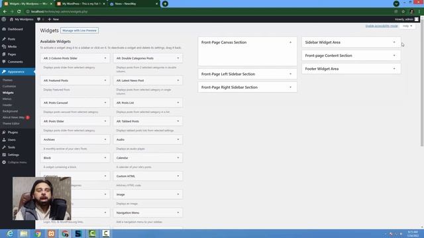This screenshot has width=424, height=238.
Task: Open the Chrome three-dot menu
Action: click(419, 12)
